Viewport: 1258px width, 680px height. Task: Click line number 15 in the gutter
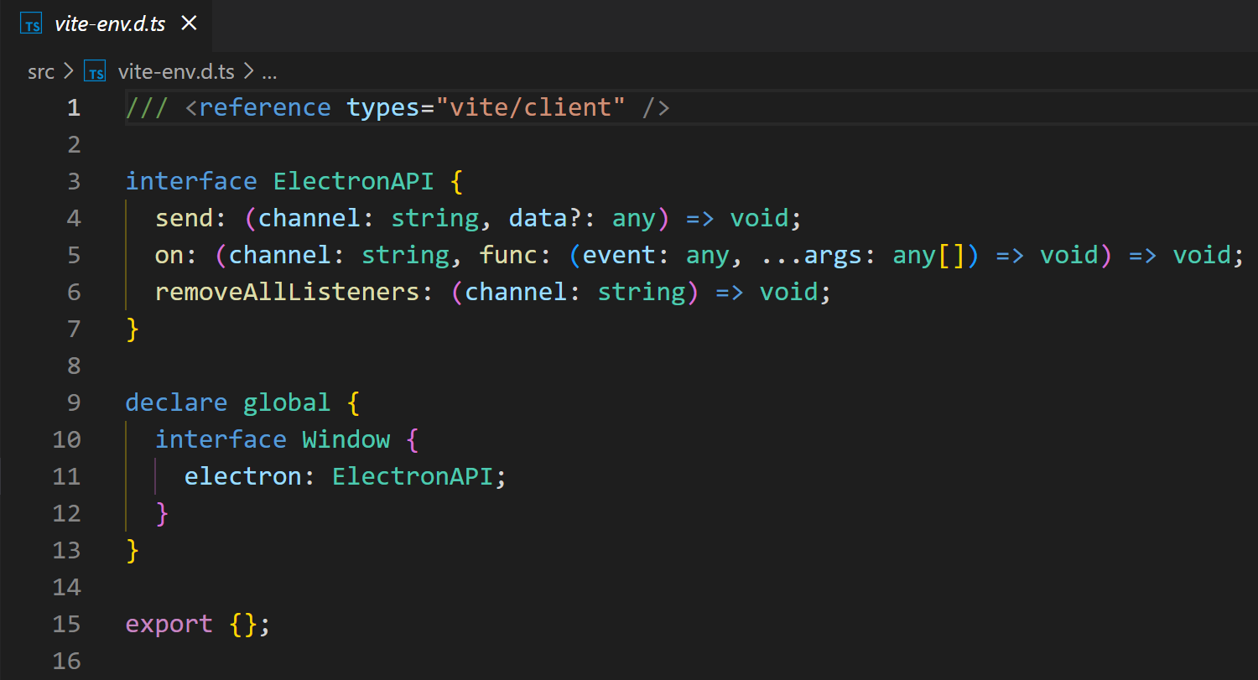(x=67, y=624)
